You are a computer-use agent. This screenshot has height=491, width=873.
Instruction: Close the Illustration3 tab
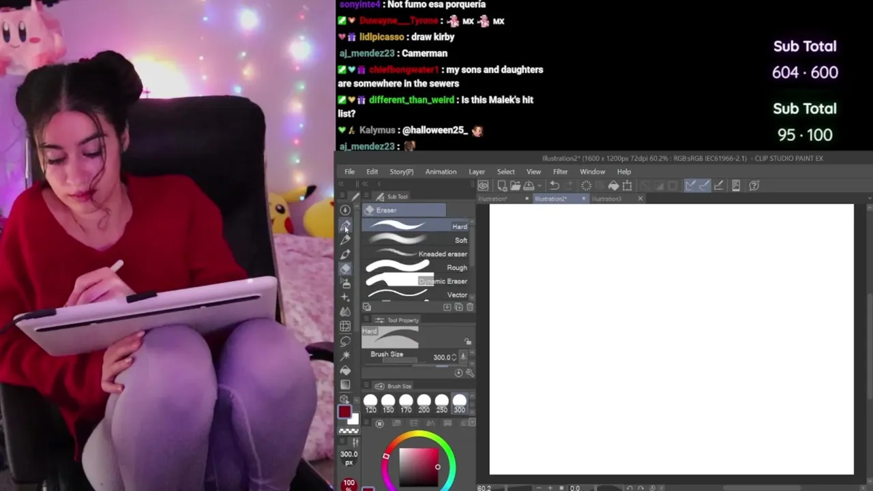point(640,198)
